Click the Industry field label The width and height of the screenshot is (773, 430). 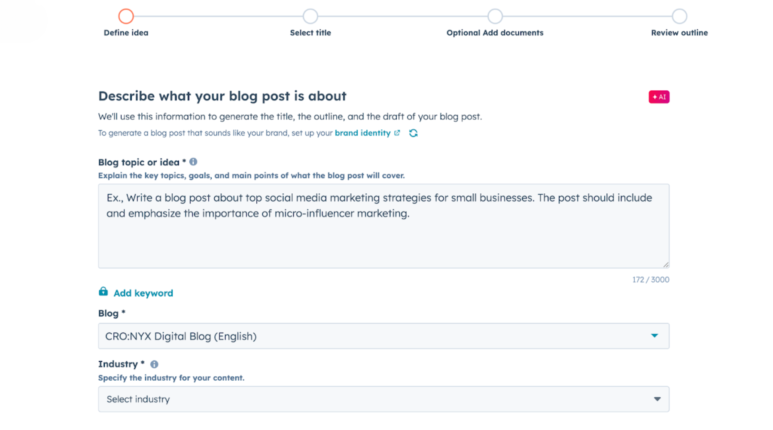click(118, 364)
